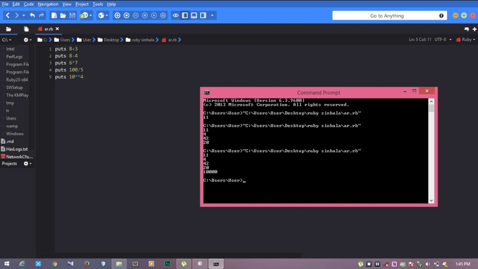This screenshot has height=269, width=478.
Task: Open the Places gear settings dropdown
Action: [x=27, y=40]
